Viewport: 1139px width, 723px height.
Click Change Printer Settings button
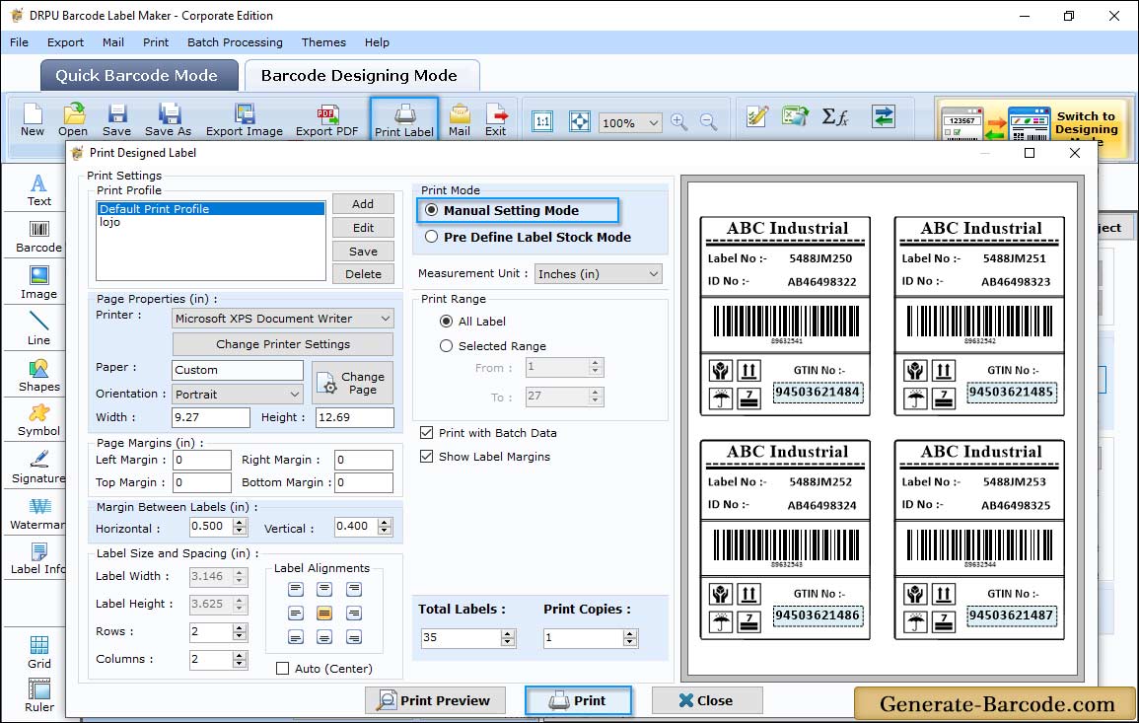pos(283,344)
